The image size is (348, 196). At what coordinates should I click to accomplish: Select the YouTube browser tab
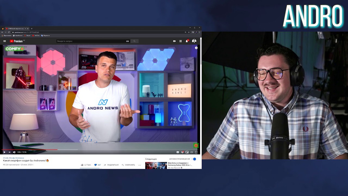(x=17, y=29)
